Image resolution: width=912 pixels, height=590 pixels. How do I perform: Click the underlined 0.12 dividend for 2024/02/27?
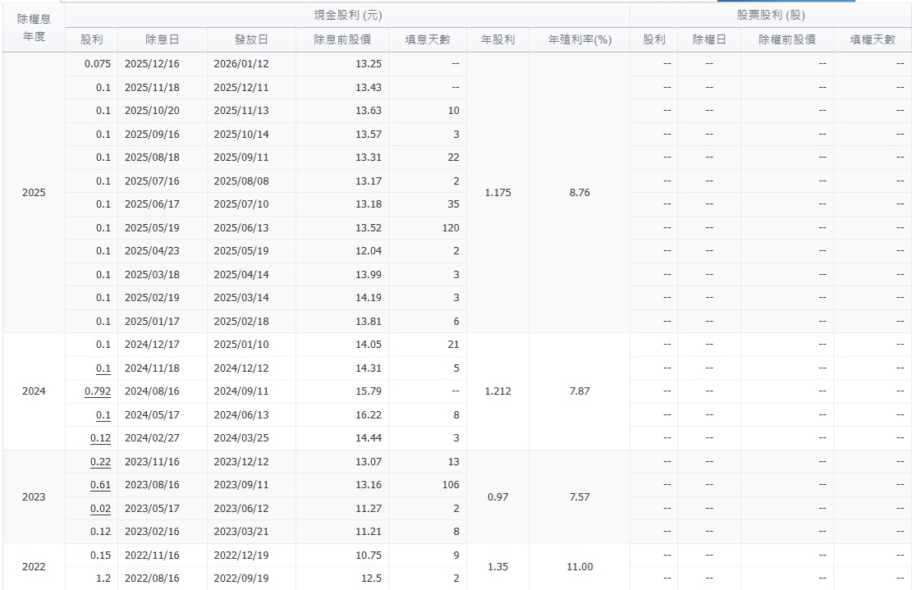point(102,439)
